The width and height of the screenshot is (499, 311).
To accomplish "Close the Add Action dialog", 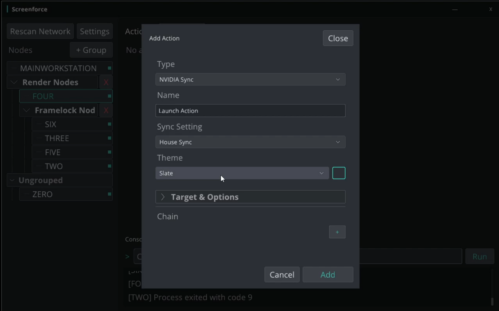I will pos(338,38).
